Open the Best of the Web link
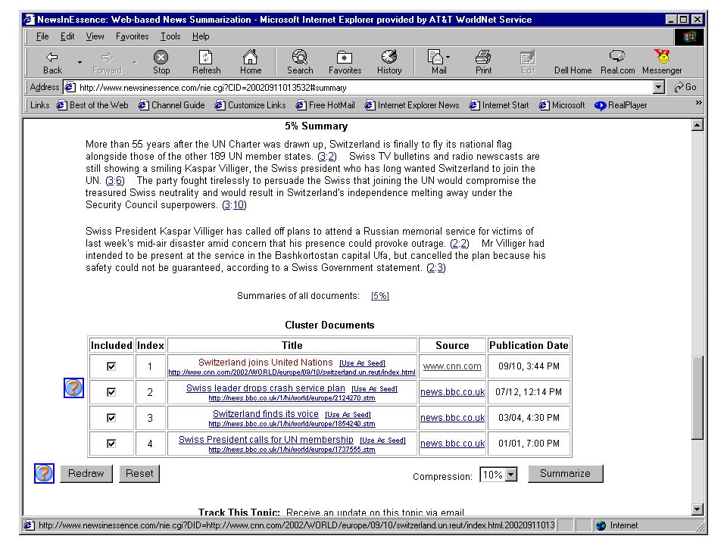This screenshot has height=545, width=727. pos(92,105)
